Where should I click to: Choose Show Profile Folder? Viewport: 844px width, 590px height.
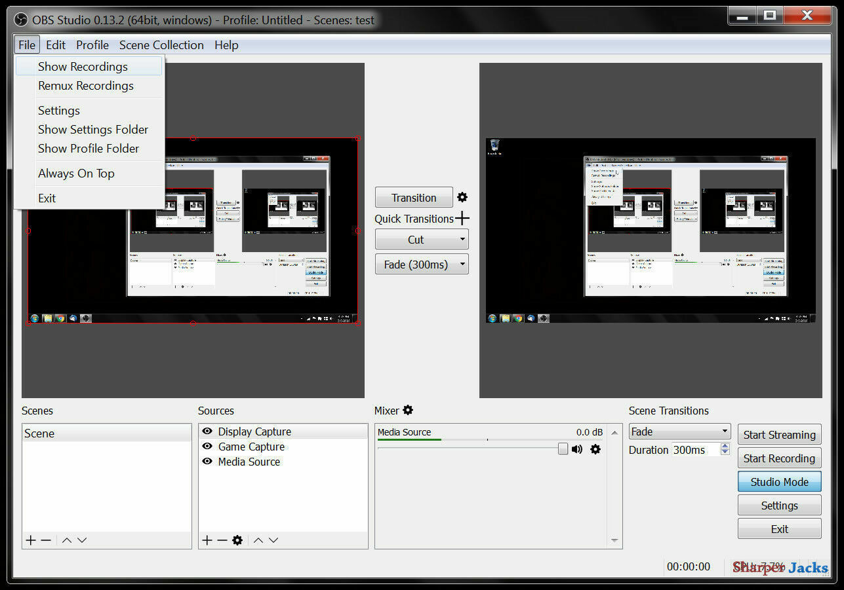coord(89,149)
